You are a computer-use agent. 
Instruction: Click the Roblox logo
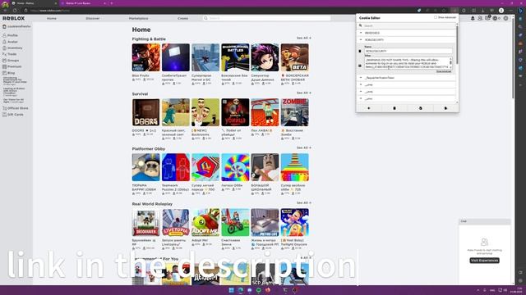[13, 18]
